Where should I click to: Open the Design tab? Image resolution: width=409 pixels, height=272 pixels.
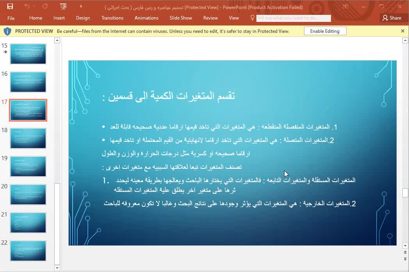[x=83, y=18]
